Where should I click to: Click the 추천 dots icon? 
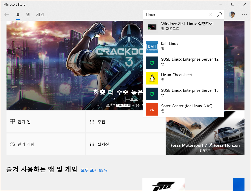pos(92,122)
